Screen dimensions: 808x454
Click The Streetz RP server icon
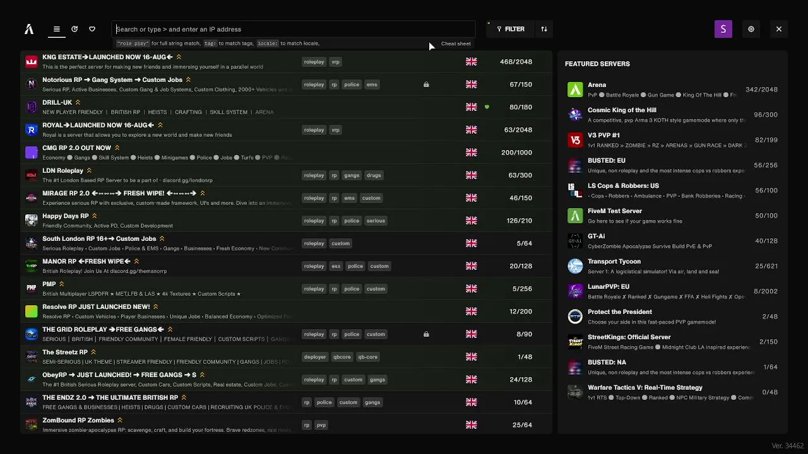31,357
